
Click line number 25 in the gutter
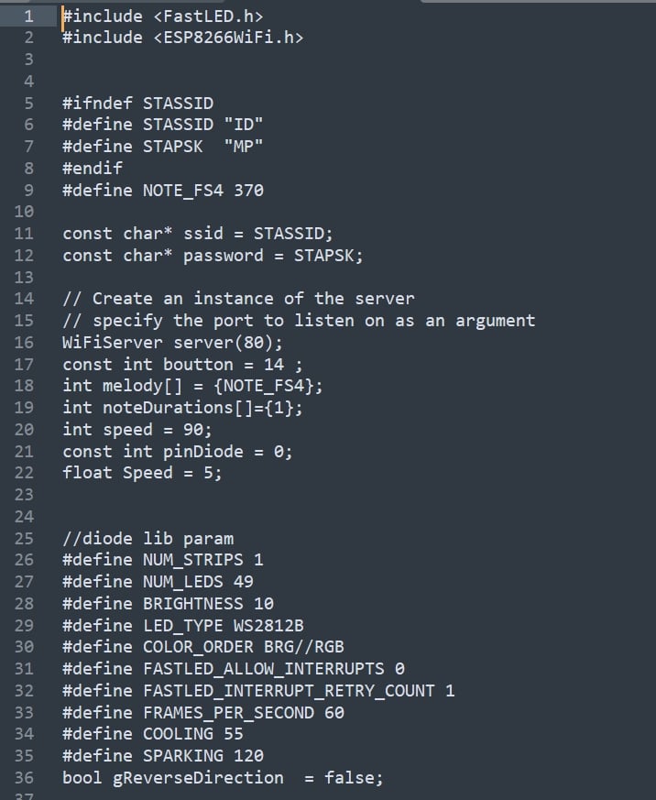(24, 539)
